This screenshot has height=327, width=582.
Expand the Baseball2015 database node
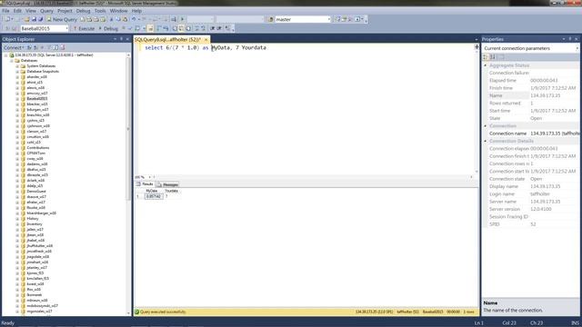pyautogui.click(x=17, y=99)
